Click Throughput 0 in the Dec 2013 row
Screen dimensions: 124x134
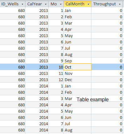[107, 80]
